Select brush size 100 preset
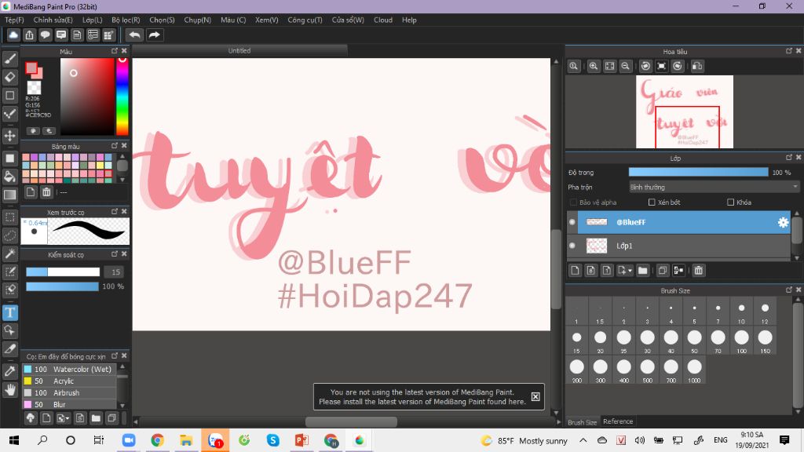The height and width of the screenshot is (452, 804). (741, 341)
